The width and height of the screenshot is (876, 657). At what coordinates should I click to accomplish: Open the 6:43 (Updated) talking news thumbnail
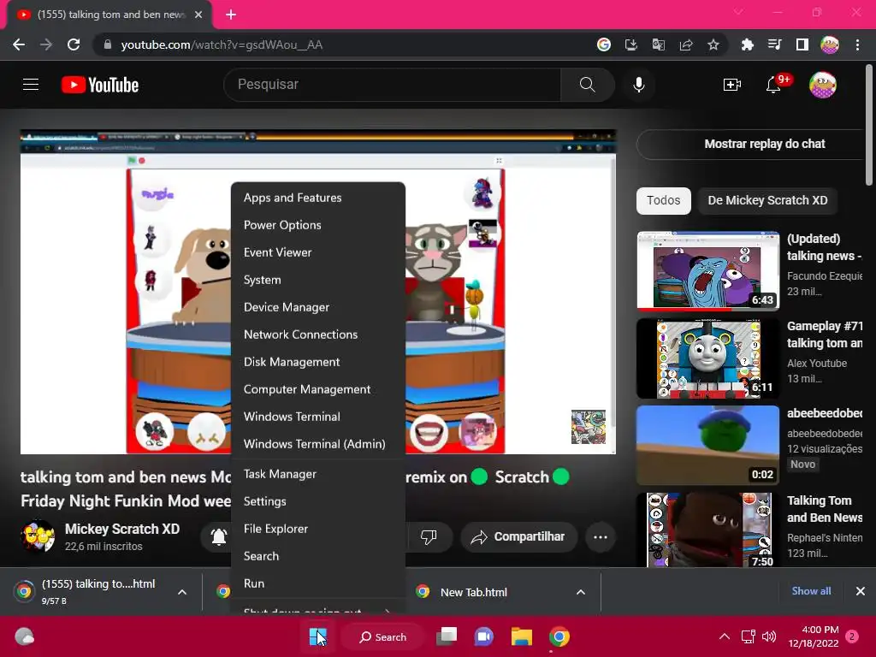[707, 271]
